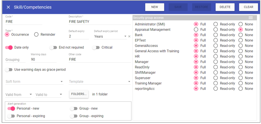The image size is (261, 124).
Task: Set Bank access to Read-only
Action: tap(216, 35)
